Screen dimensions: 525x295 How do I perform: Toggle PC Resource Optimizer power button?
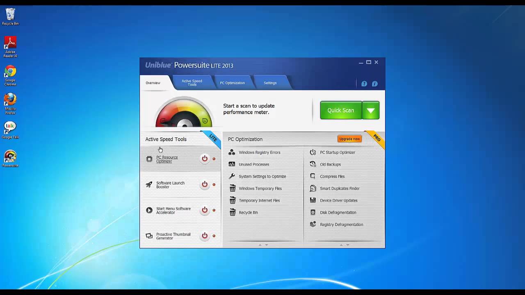tap(205, 159)
